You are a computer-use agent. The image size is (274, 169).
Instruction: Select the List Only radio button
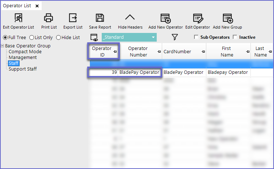coord(31,37)
